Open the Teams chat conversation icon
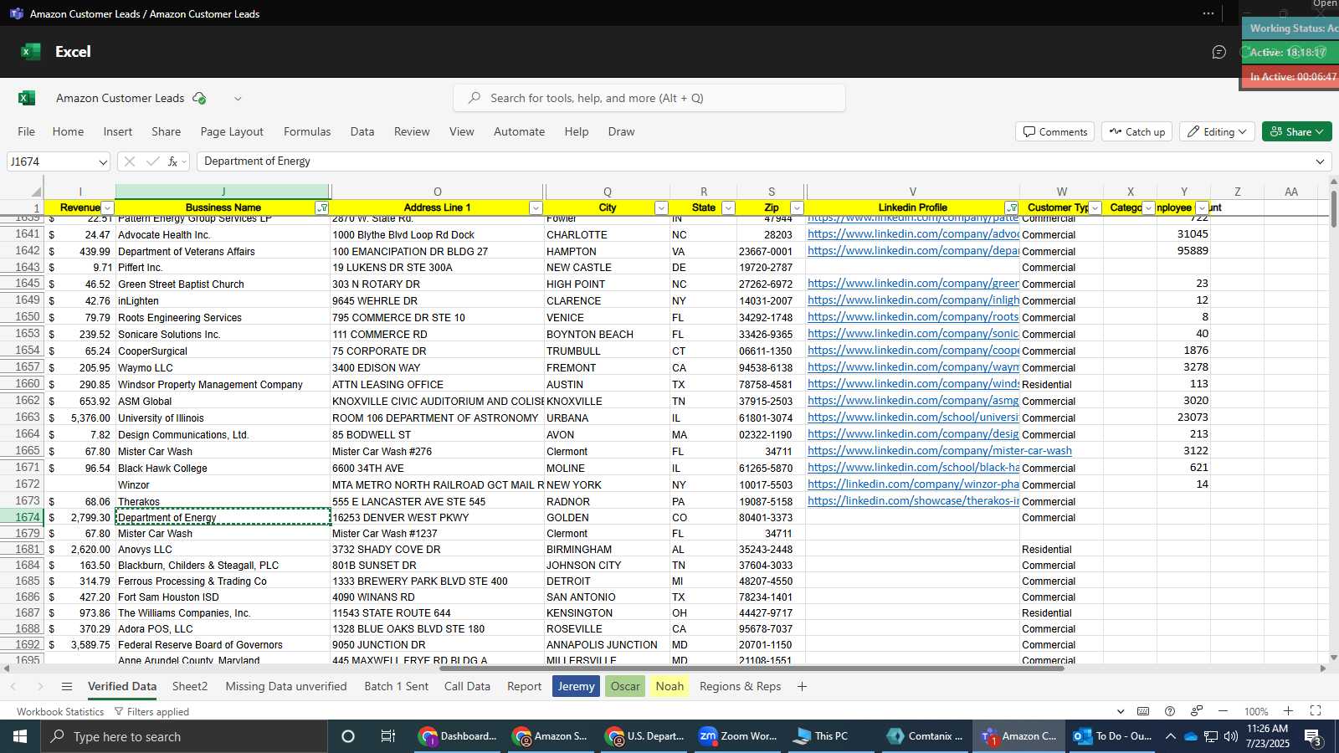 (1218, 52)
